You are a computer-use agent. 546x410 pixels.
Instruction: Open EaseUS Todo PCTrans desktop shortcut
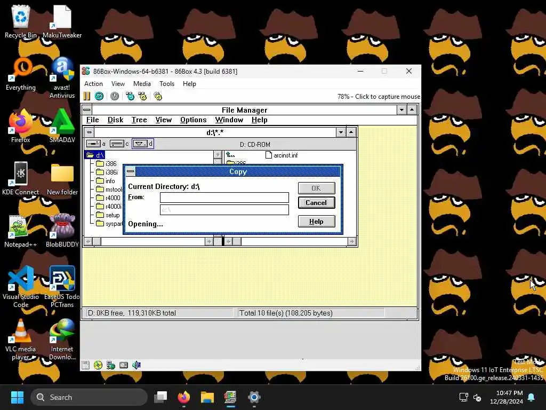(x=62, y=287)
